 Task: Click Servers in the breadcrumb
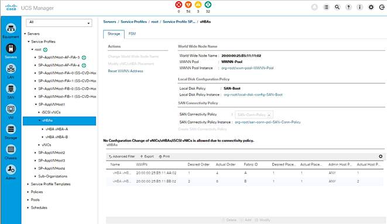tap(109, 22)
